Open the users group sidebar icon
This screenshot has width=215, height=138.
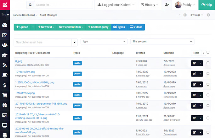[5, 45]
